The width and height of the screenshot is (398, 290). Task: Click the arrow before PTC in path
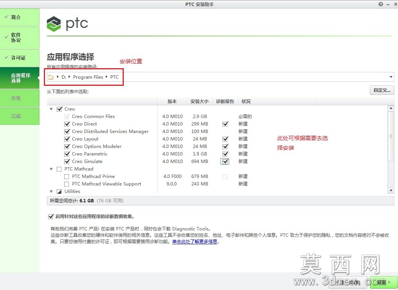coord(107,76)
